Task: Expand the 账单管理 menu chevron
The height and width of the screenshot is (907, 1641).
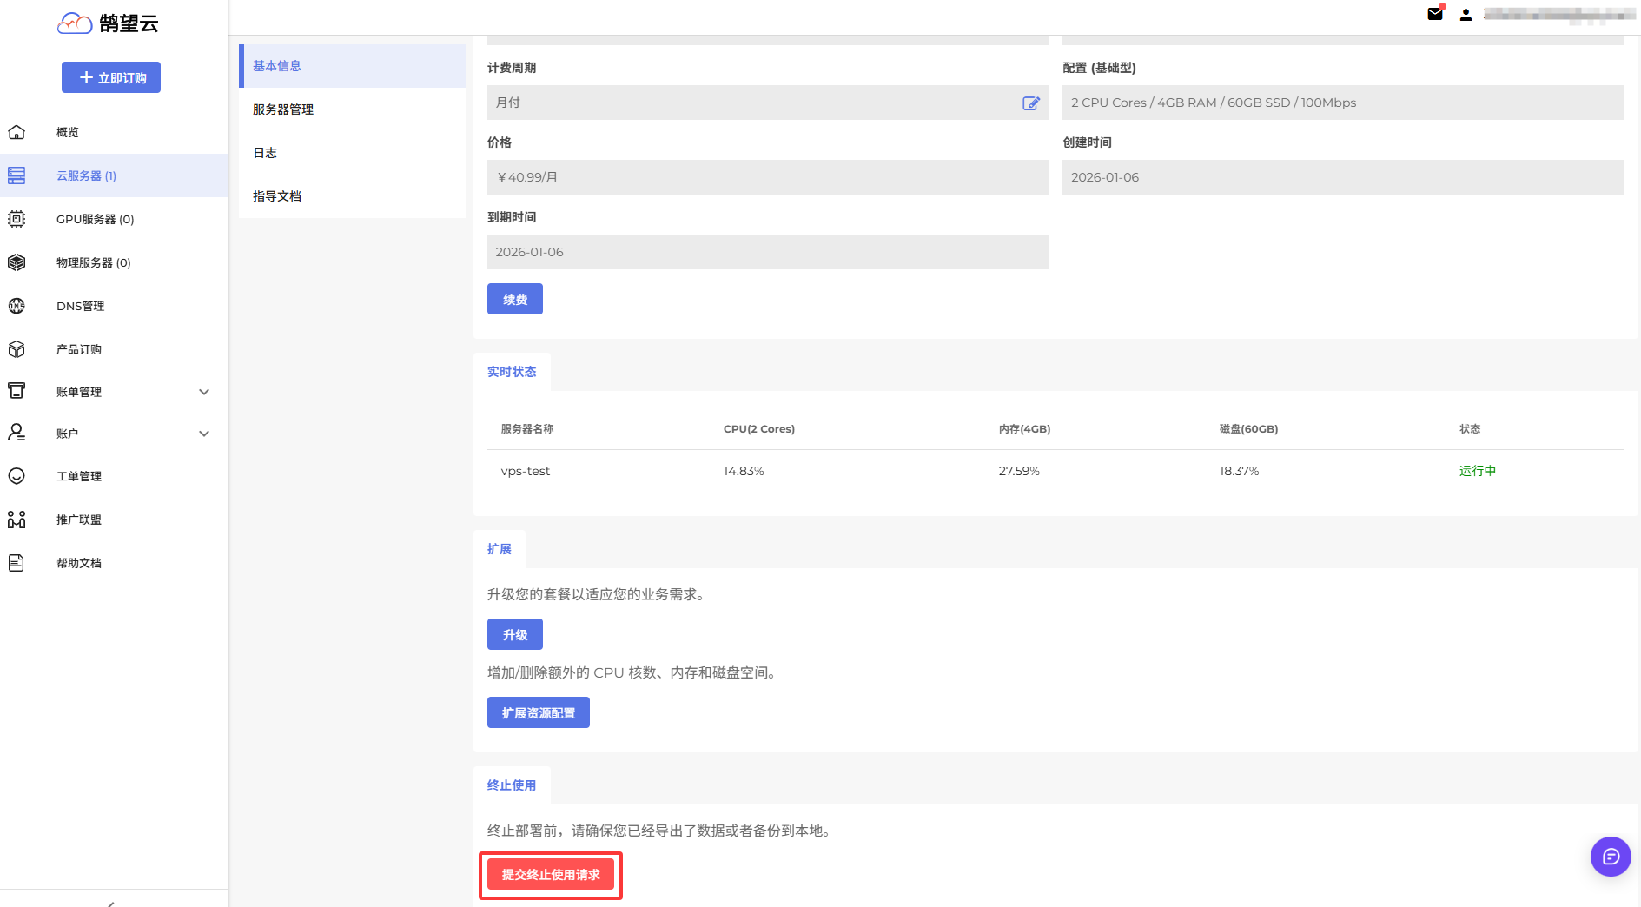Action: (x=204, y=392)
